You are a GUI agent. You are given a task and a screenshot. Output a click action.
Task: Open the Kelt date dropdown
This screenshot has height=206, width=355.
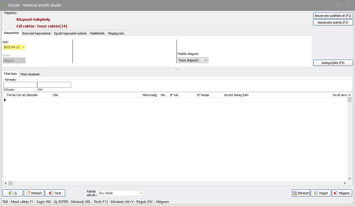click(23, 47)
